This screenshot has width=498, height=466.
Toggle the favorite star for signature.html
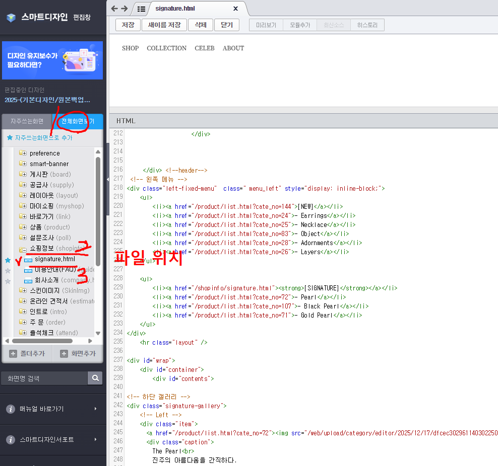coord(8,260)
